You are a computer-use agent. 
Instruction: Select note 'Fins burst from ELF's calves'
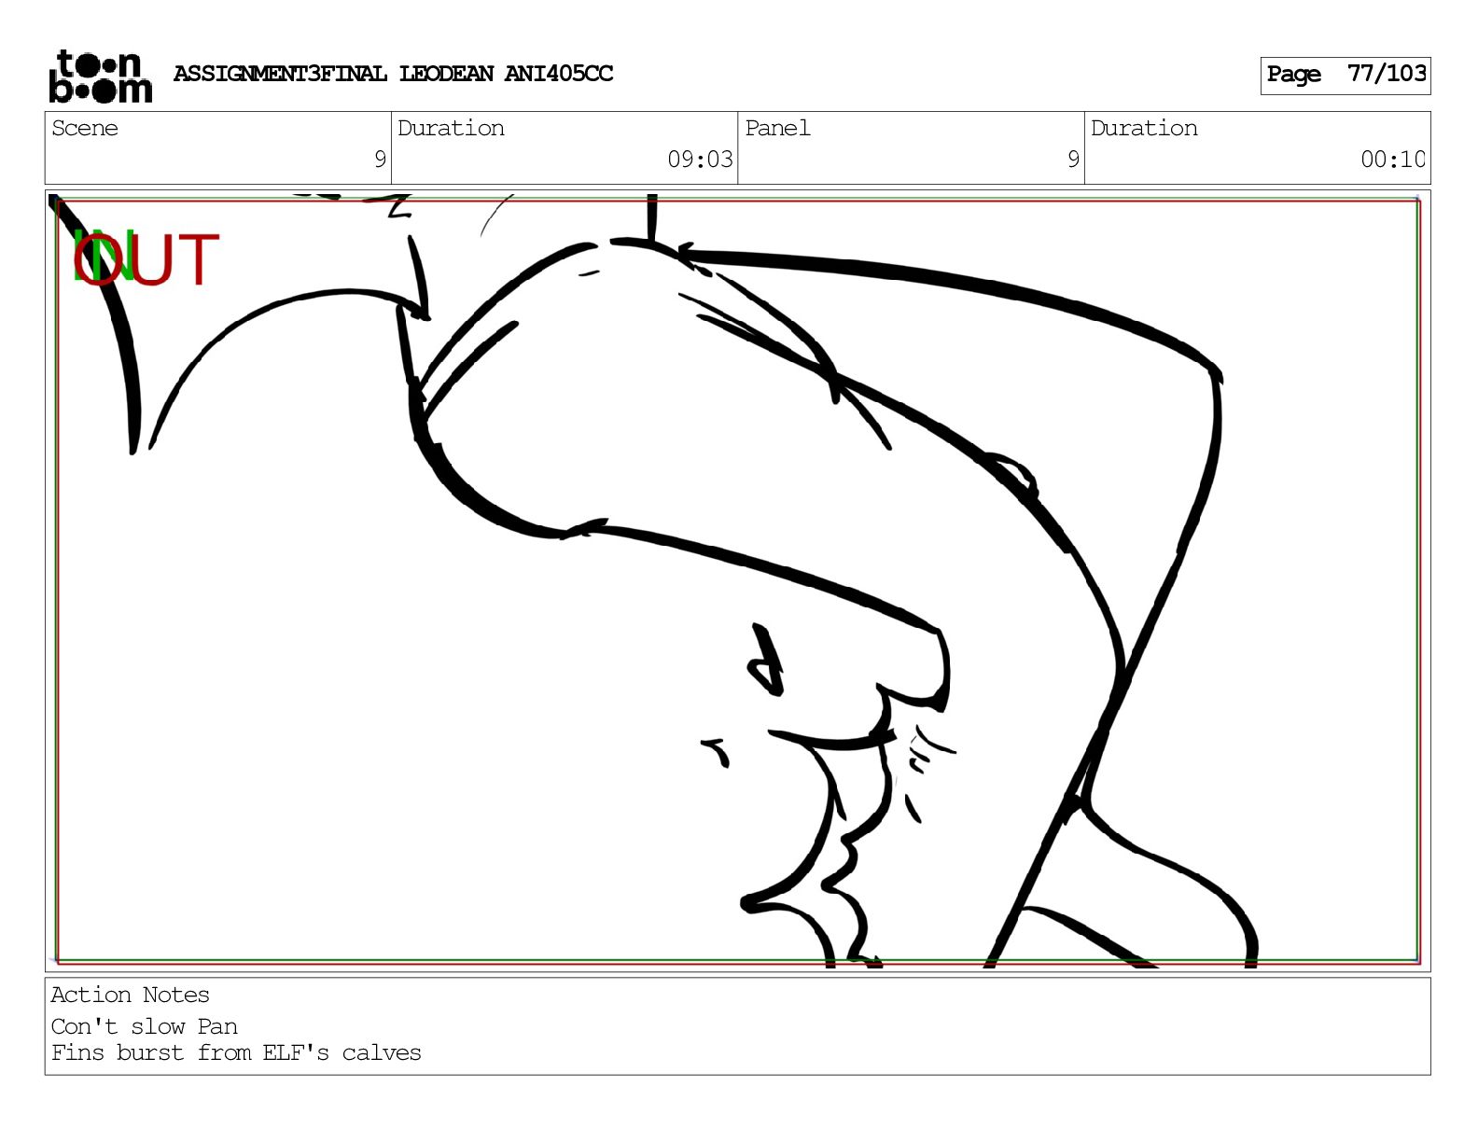tap(236, 1052)
